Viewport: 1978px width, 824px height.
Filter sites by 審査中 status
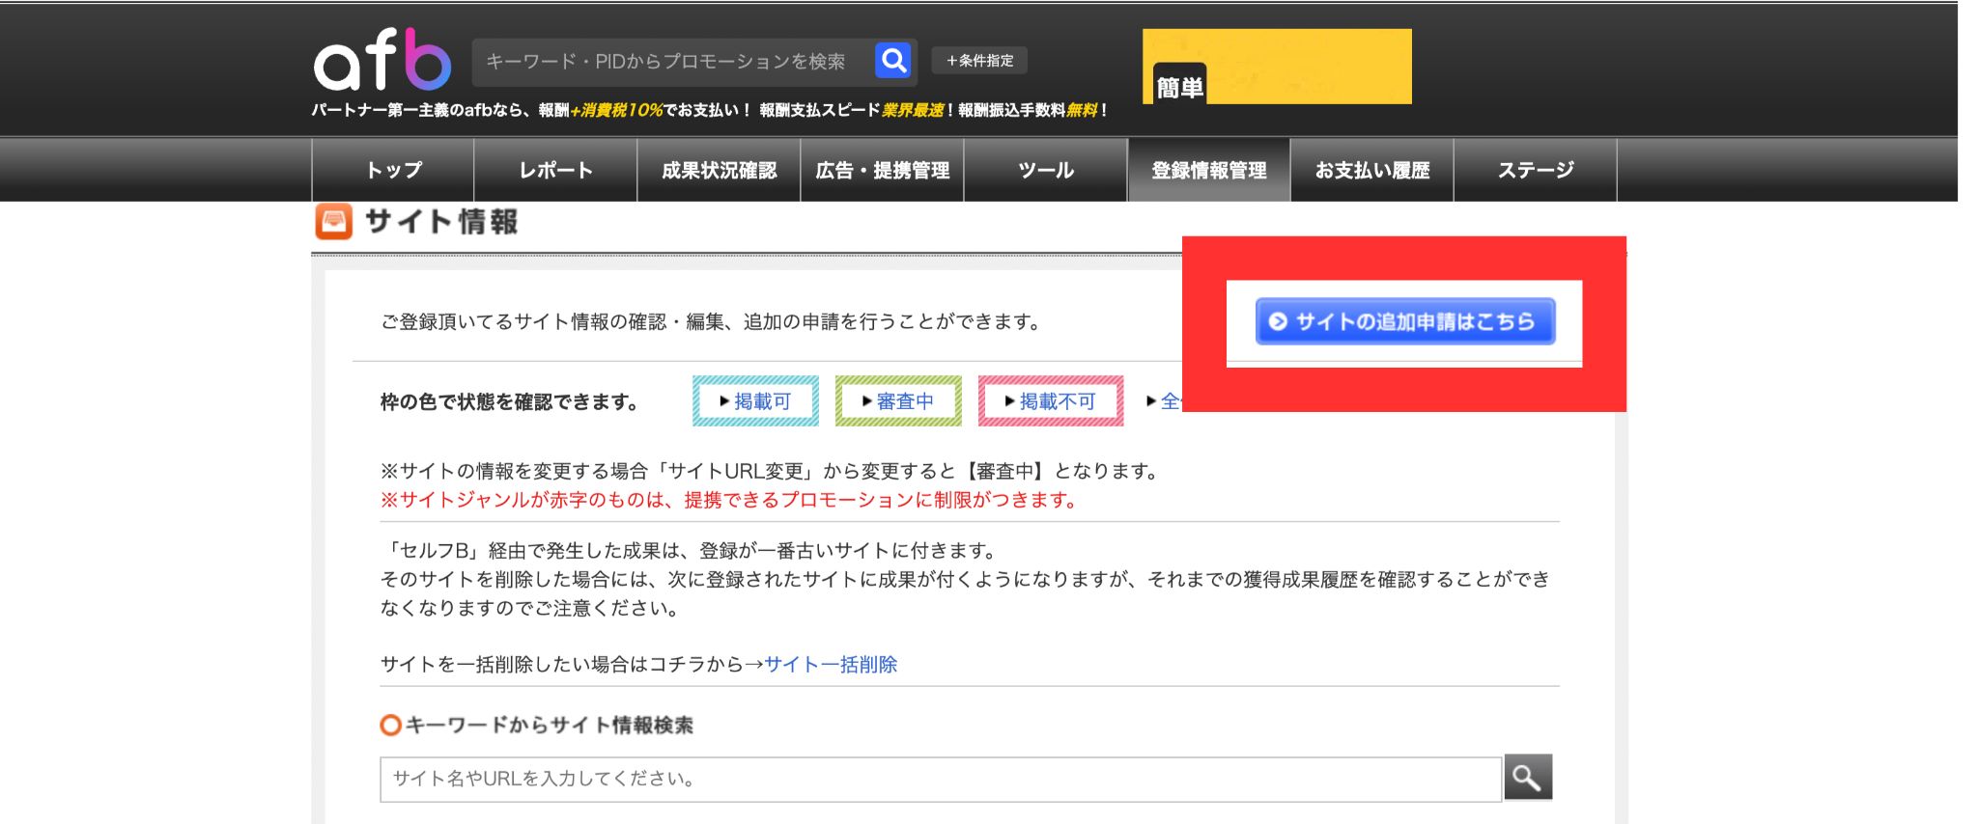tap(898, 401)
